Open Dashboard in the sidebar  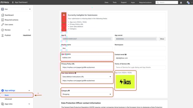pos(9,15)
